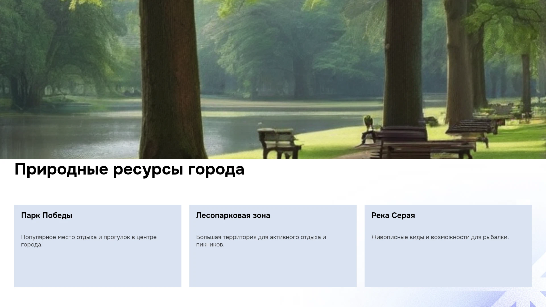Select the Популярное место отдыха description text
The height and width of the screenshot is (307, 546).
(x=89, y=241)
